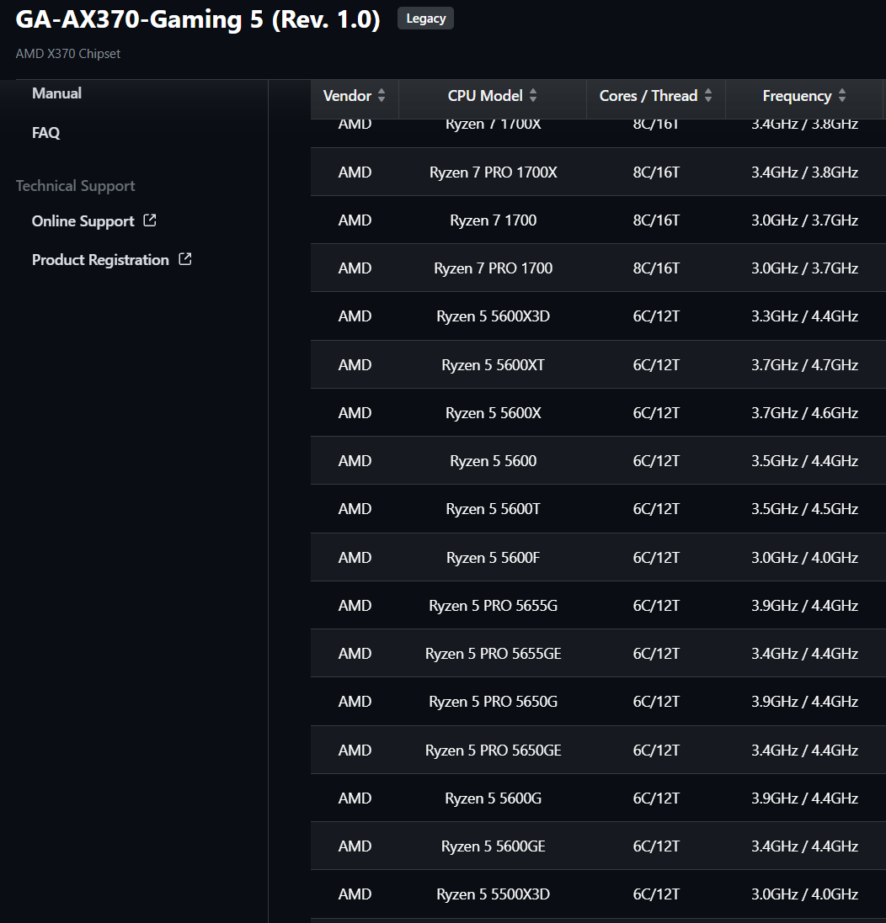Screen dimensions: 886x923
Task: Click 3.5GHz / 4.4GHz in Ryzen 5 5600 row
Action: tap(804, 460)
